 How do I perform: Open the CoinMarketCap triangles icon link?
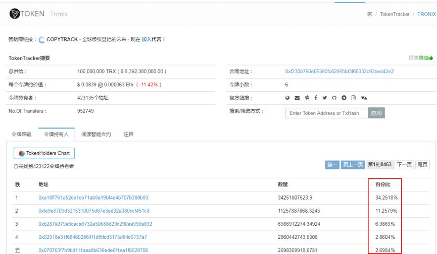(364, 98)
